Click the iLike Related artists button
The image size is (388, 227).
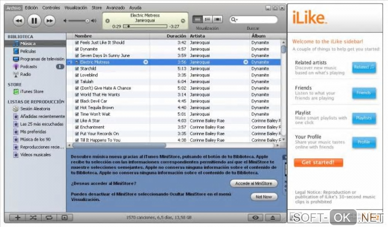[364, 67]
